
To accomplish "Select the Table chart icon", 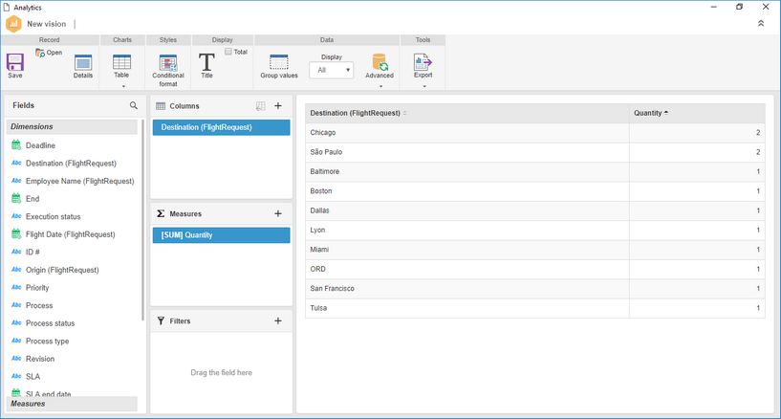I will point(121,62).
